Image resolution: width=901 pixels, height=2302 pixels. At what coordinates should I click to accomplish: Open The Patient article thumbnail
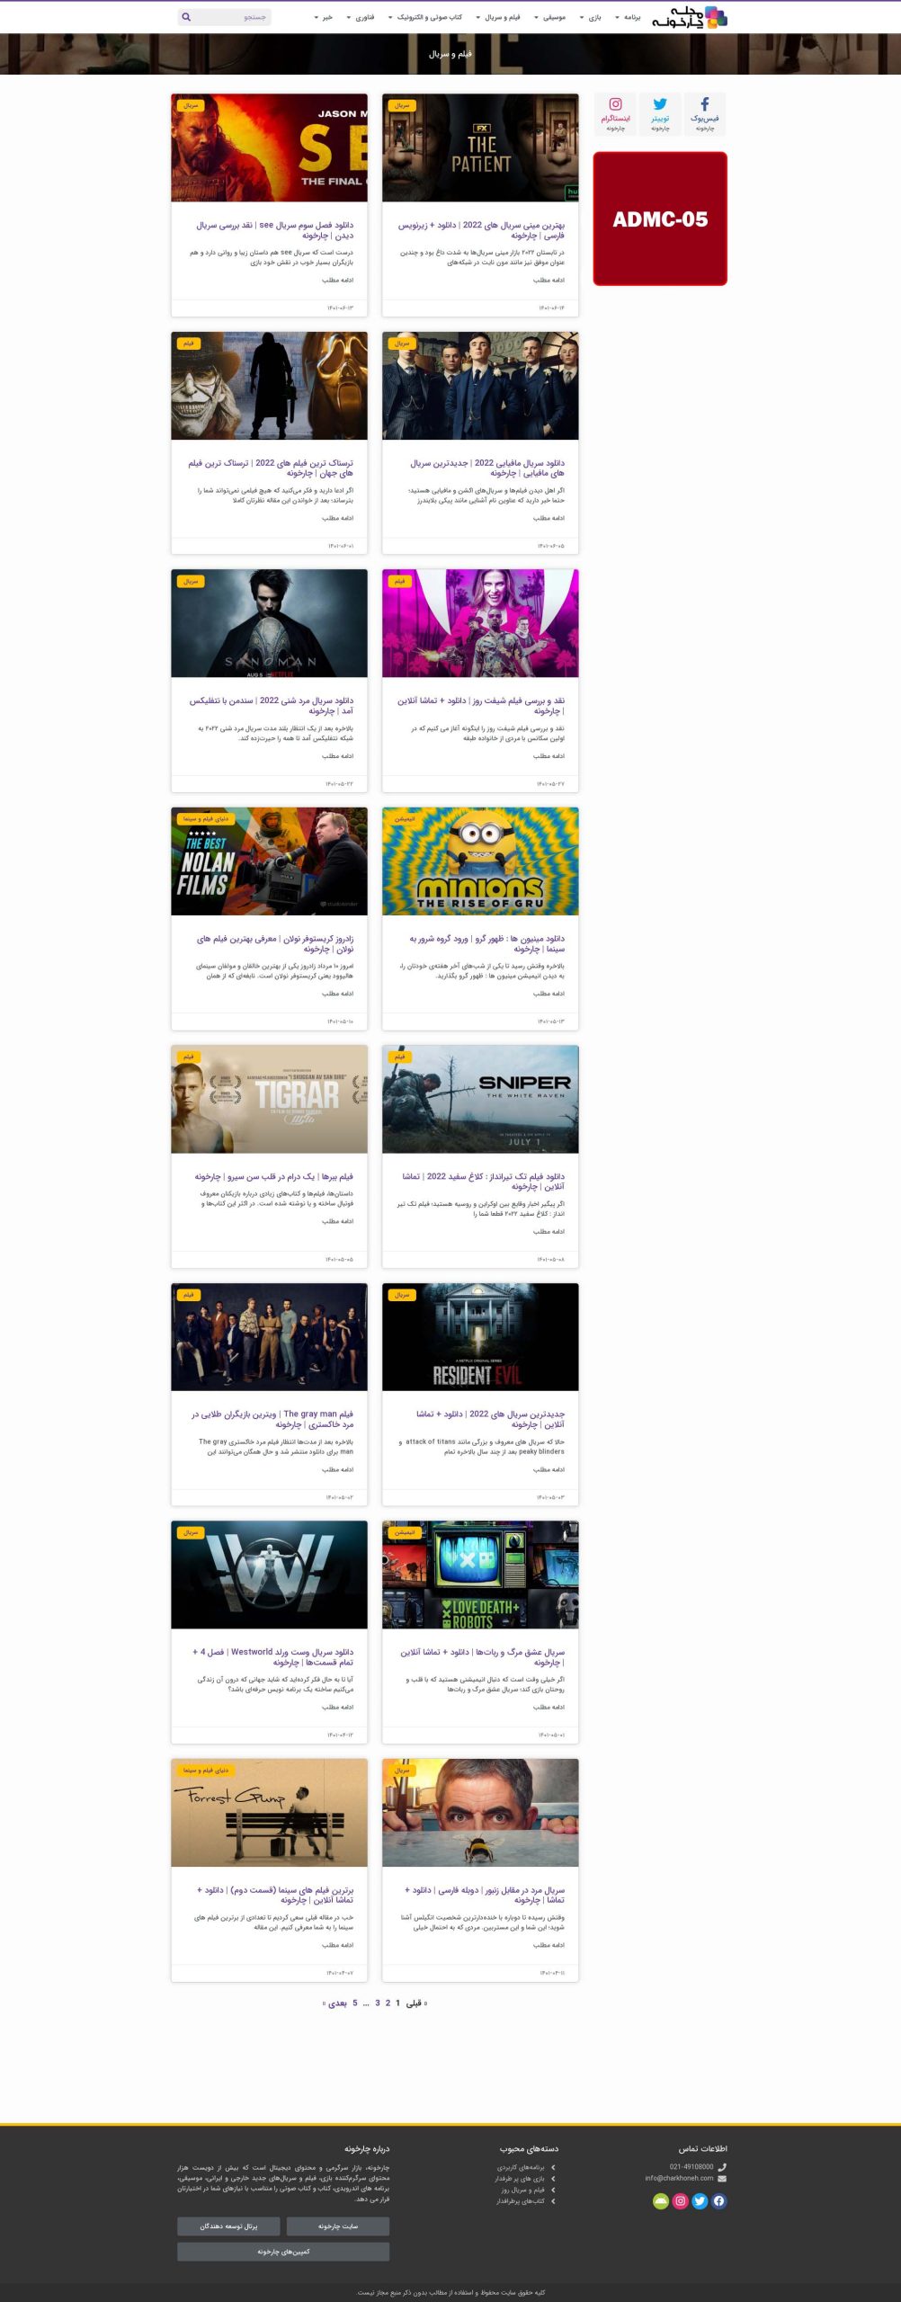pos(480,147)
